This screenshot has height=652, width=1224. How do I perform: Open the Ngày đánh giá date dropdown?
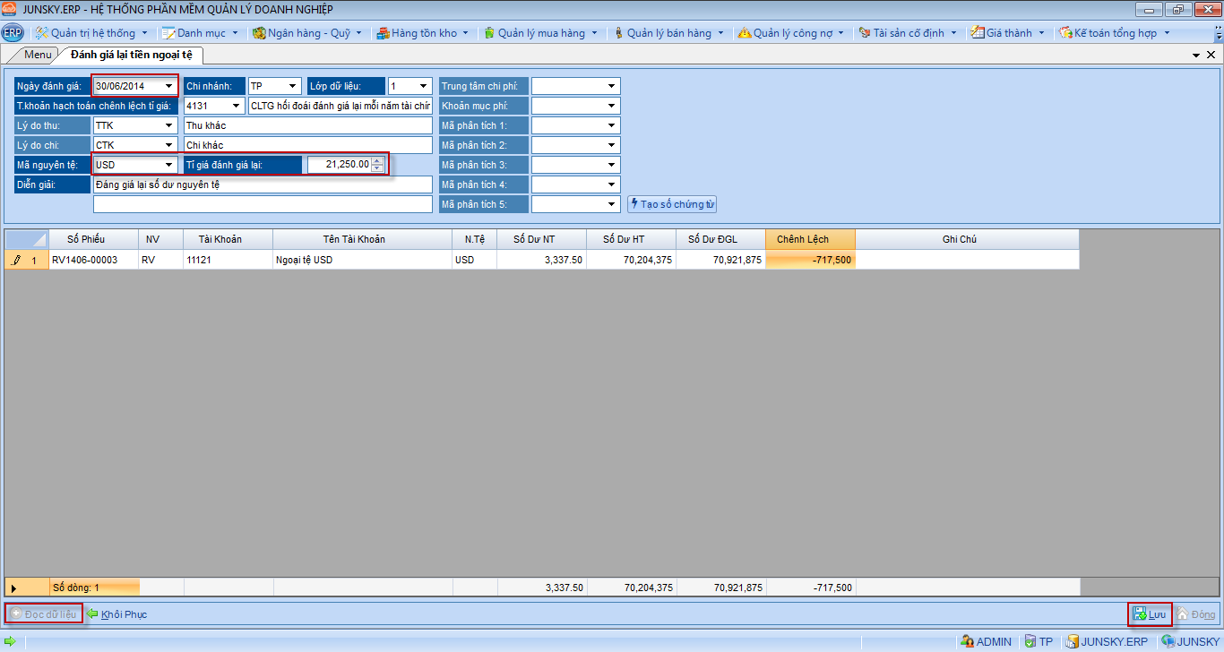pos(168,87)
